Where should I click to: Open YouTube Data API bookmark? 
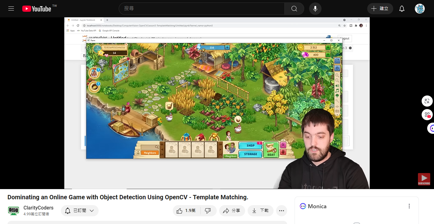[87, 31]
